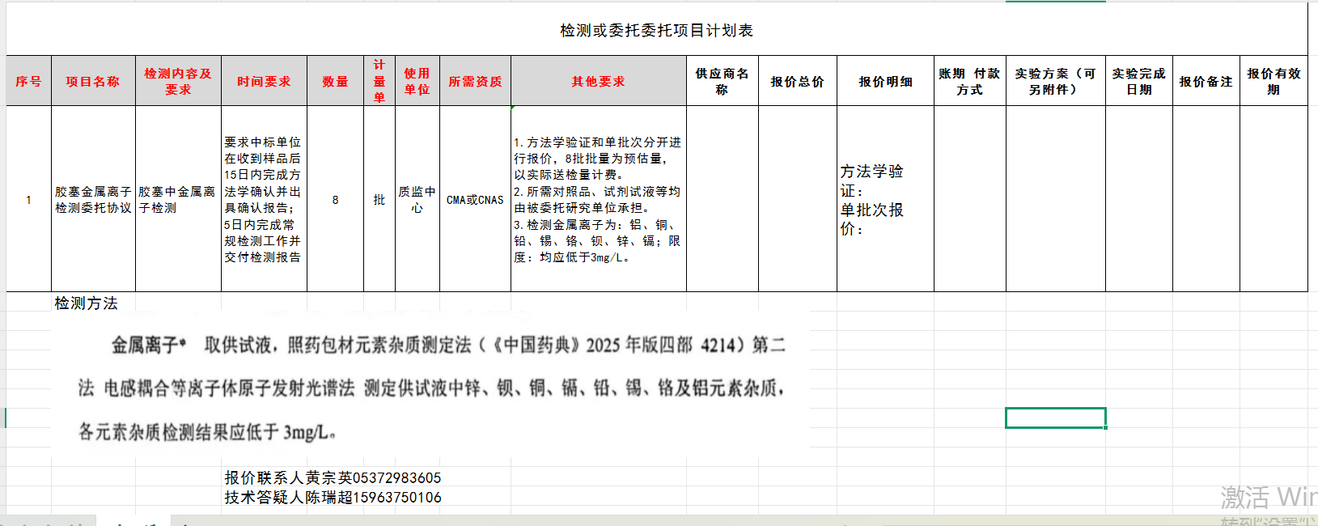The height and width of the screenshot is (526, 1318).
Task: Select the 检测方法 label cell
Action: [87, 303]
